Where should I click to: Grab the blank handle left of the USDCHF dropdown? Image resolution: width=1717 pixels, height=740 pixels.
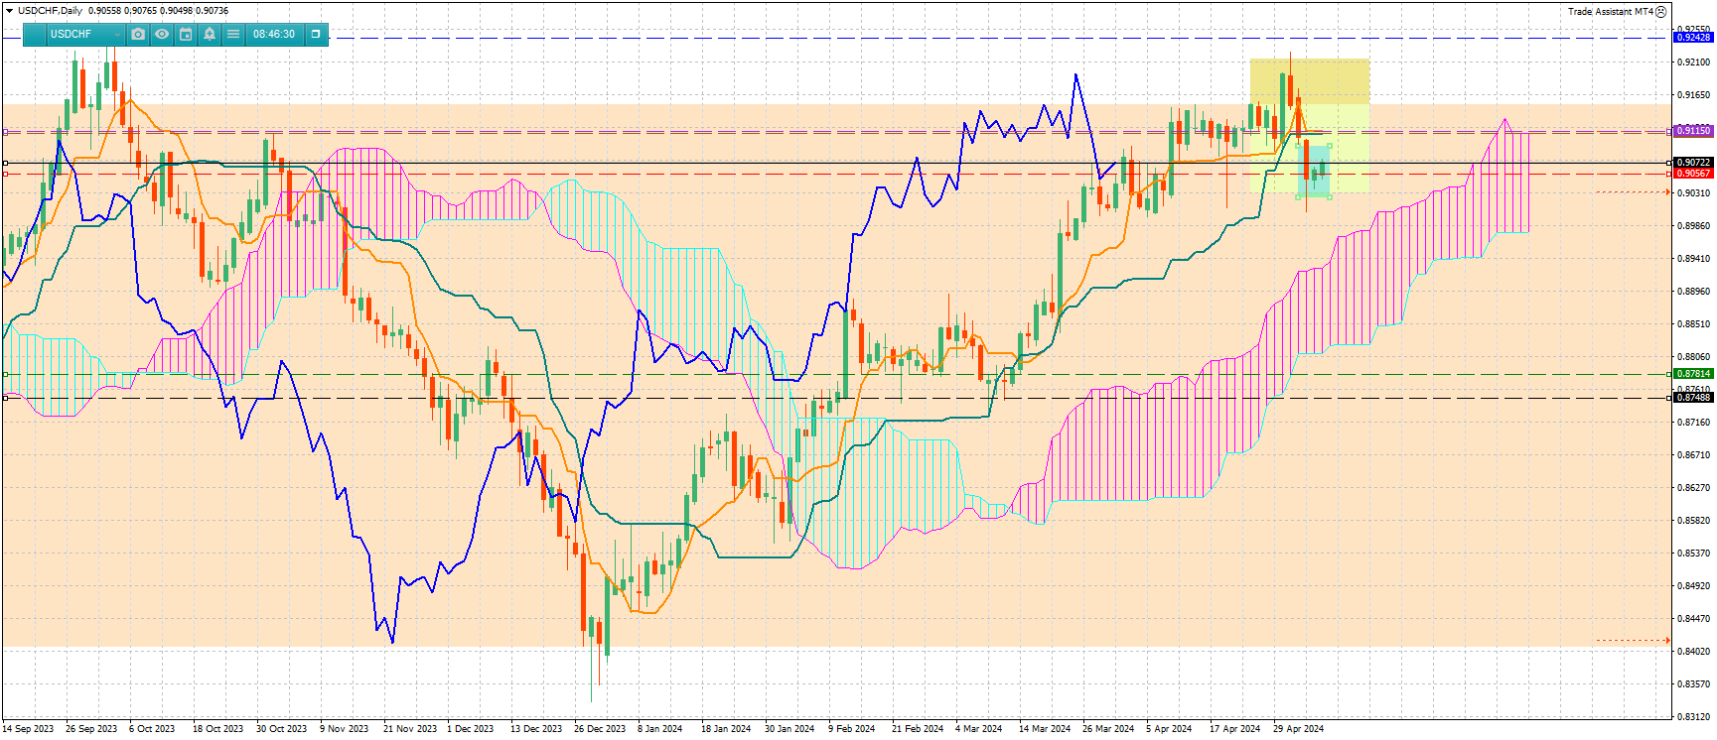point(34,35)
